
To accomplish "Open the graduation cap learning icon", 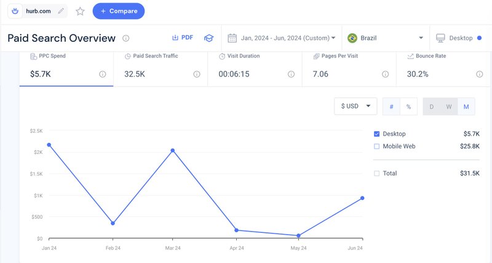I will pos(208,38).
